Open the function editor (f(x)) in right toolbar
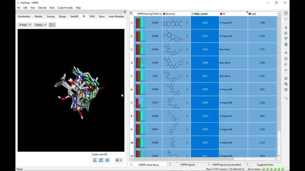 point(286,70)
